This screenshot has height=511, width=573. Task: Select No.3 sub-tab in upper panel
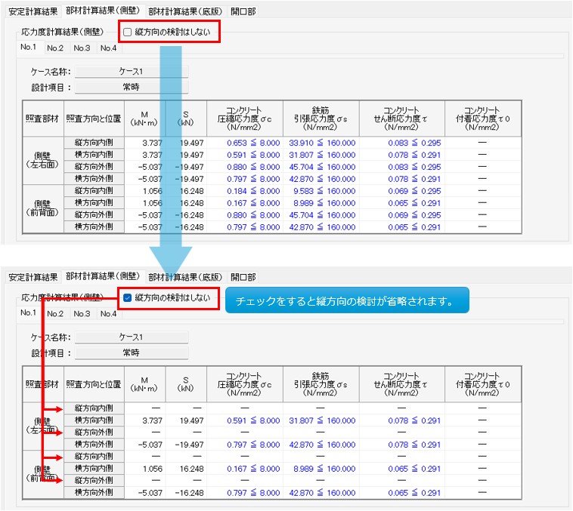tap(82, 48)
